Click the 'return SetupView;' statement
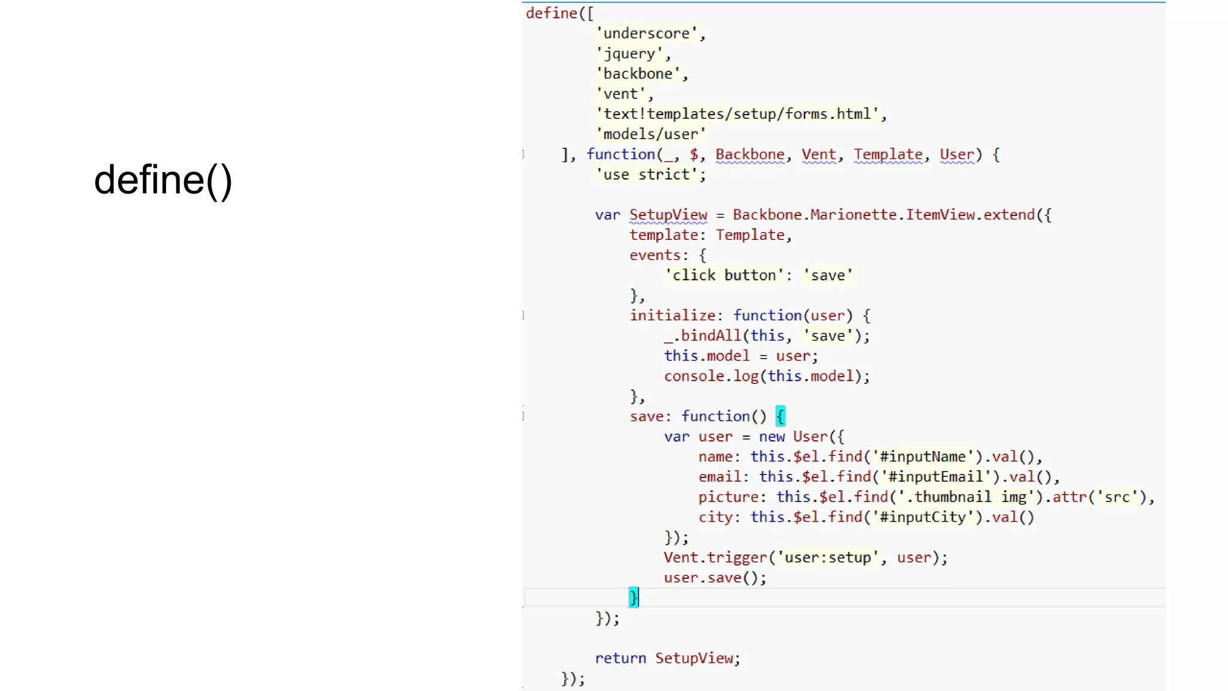The image size is (1228, 691). pos(667,659)
